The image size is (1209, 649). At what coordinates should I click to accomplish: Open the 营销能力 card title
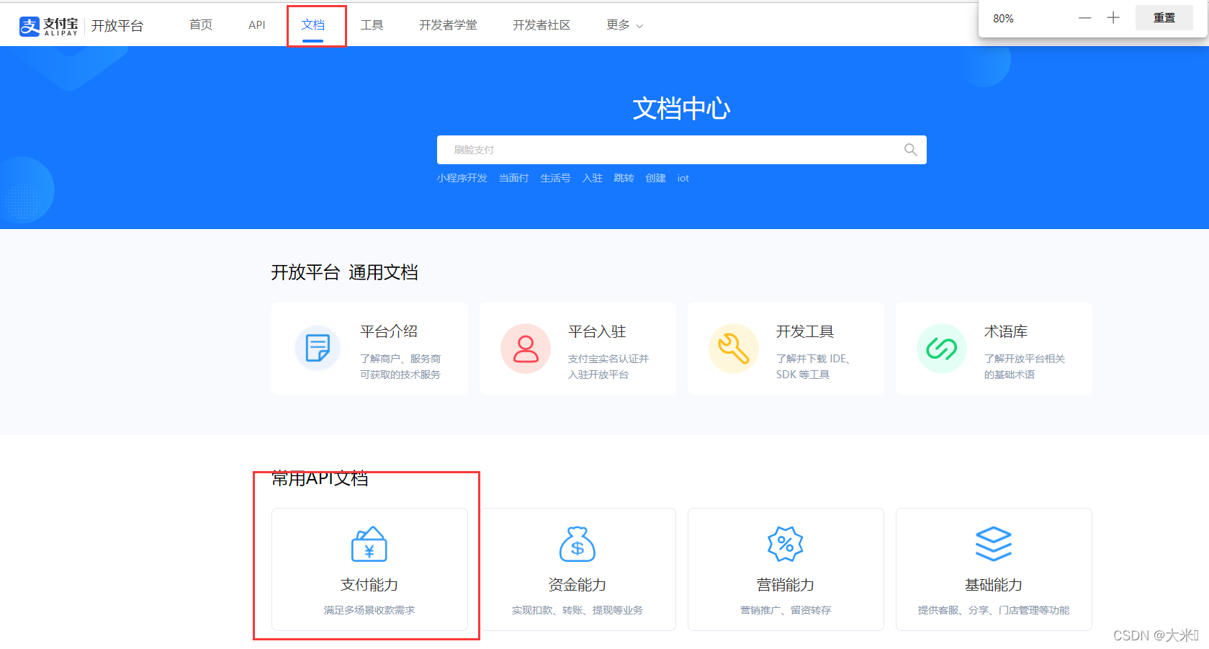[x=786, y=585]
